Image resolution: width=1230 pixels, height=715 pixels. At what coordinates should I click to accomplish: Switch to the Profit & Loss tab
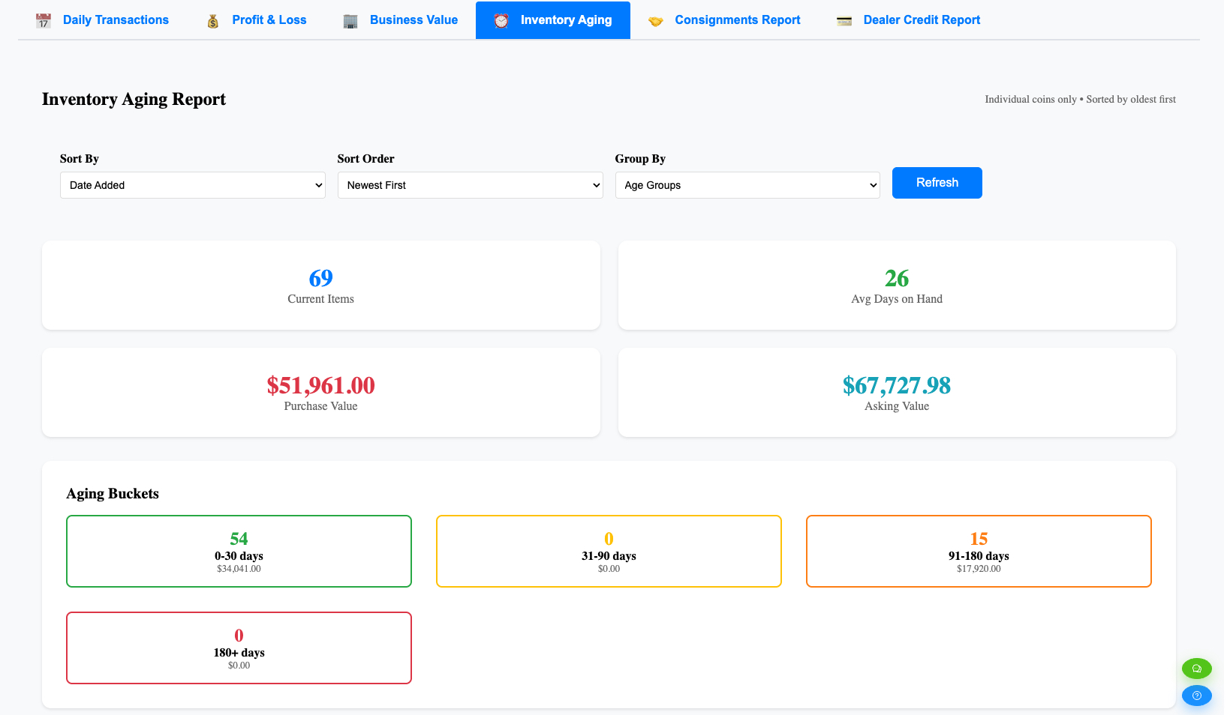pyautogui.click(x=256, y=20)
